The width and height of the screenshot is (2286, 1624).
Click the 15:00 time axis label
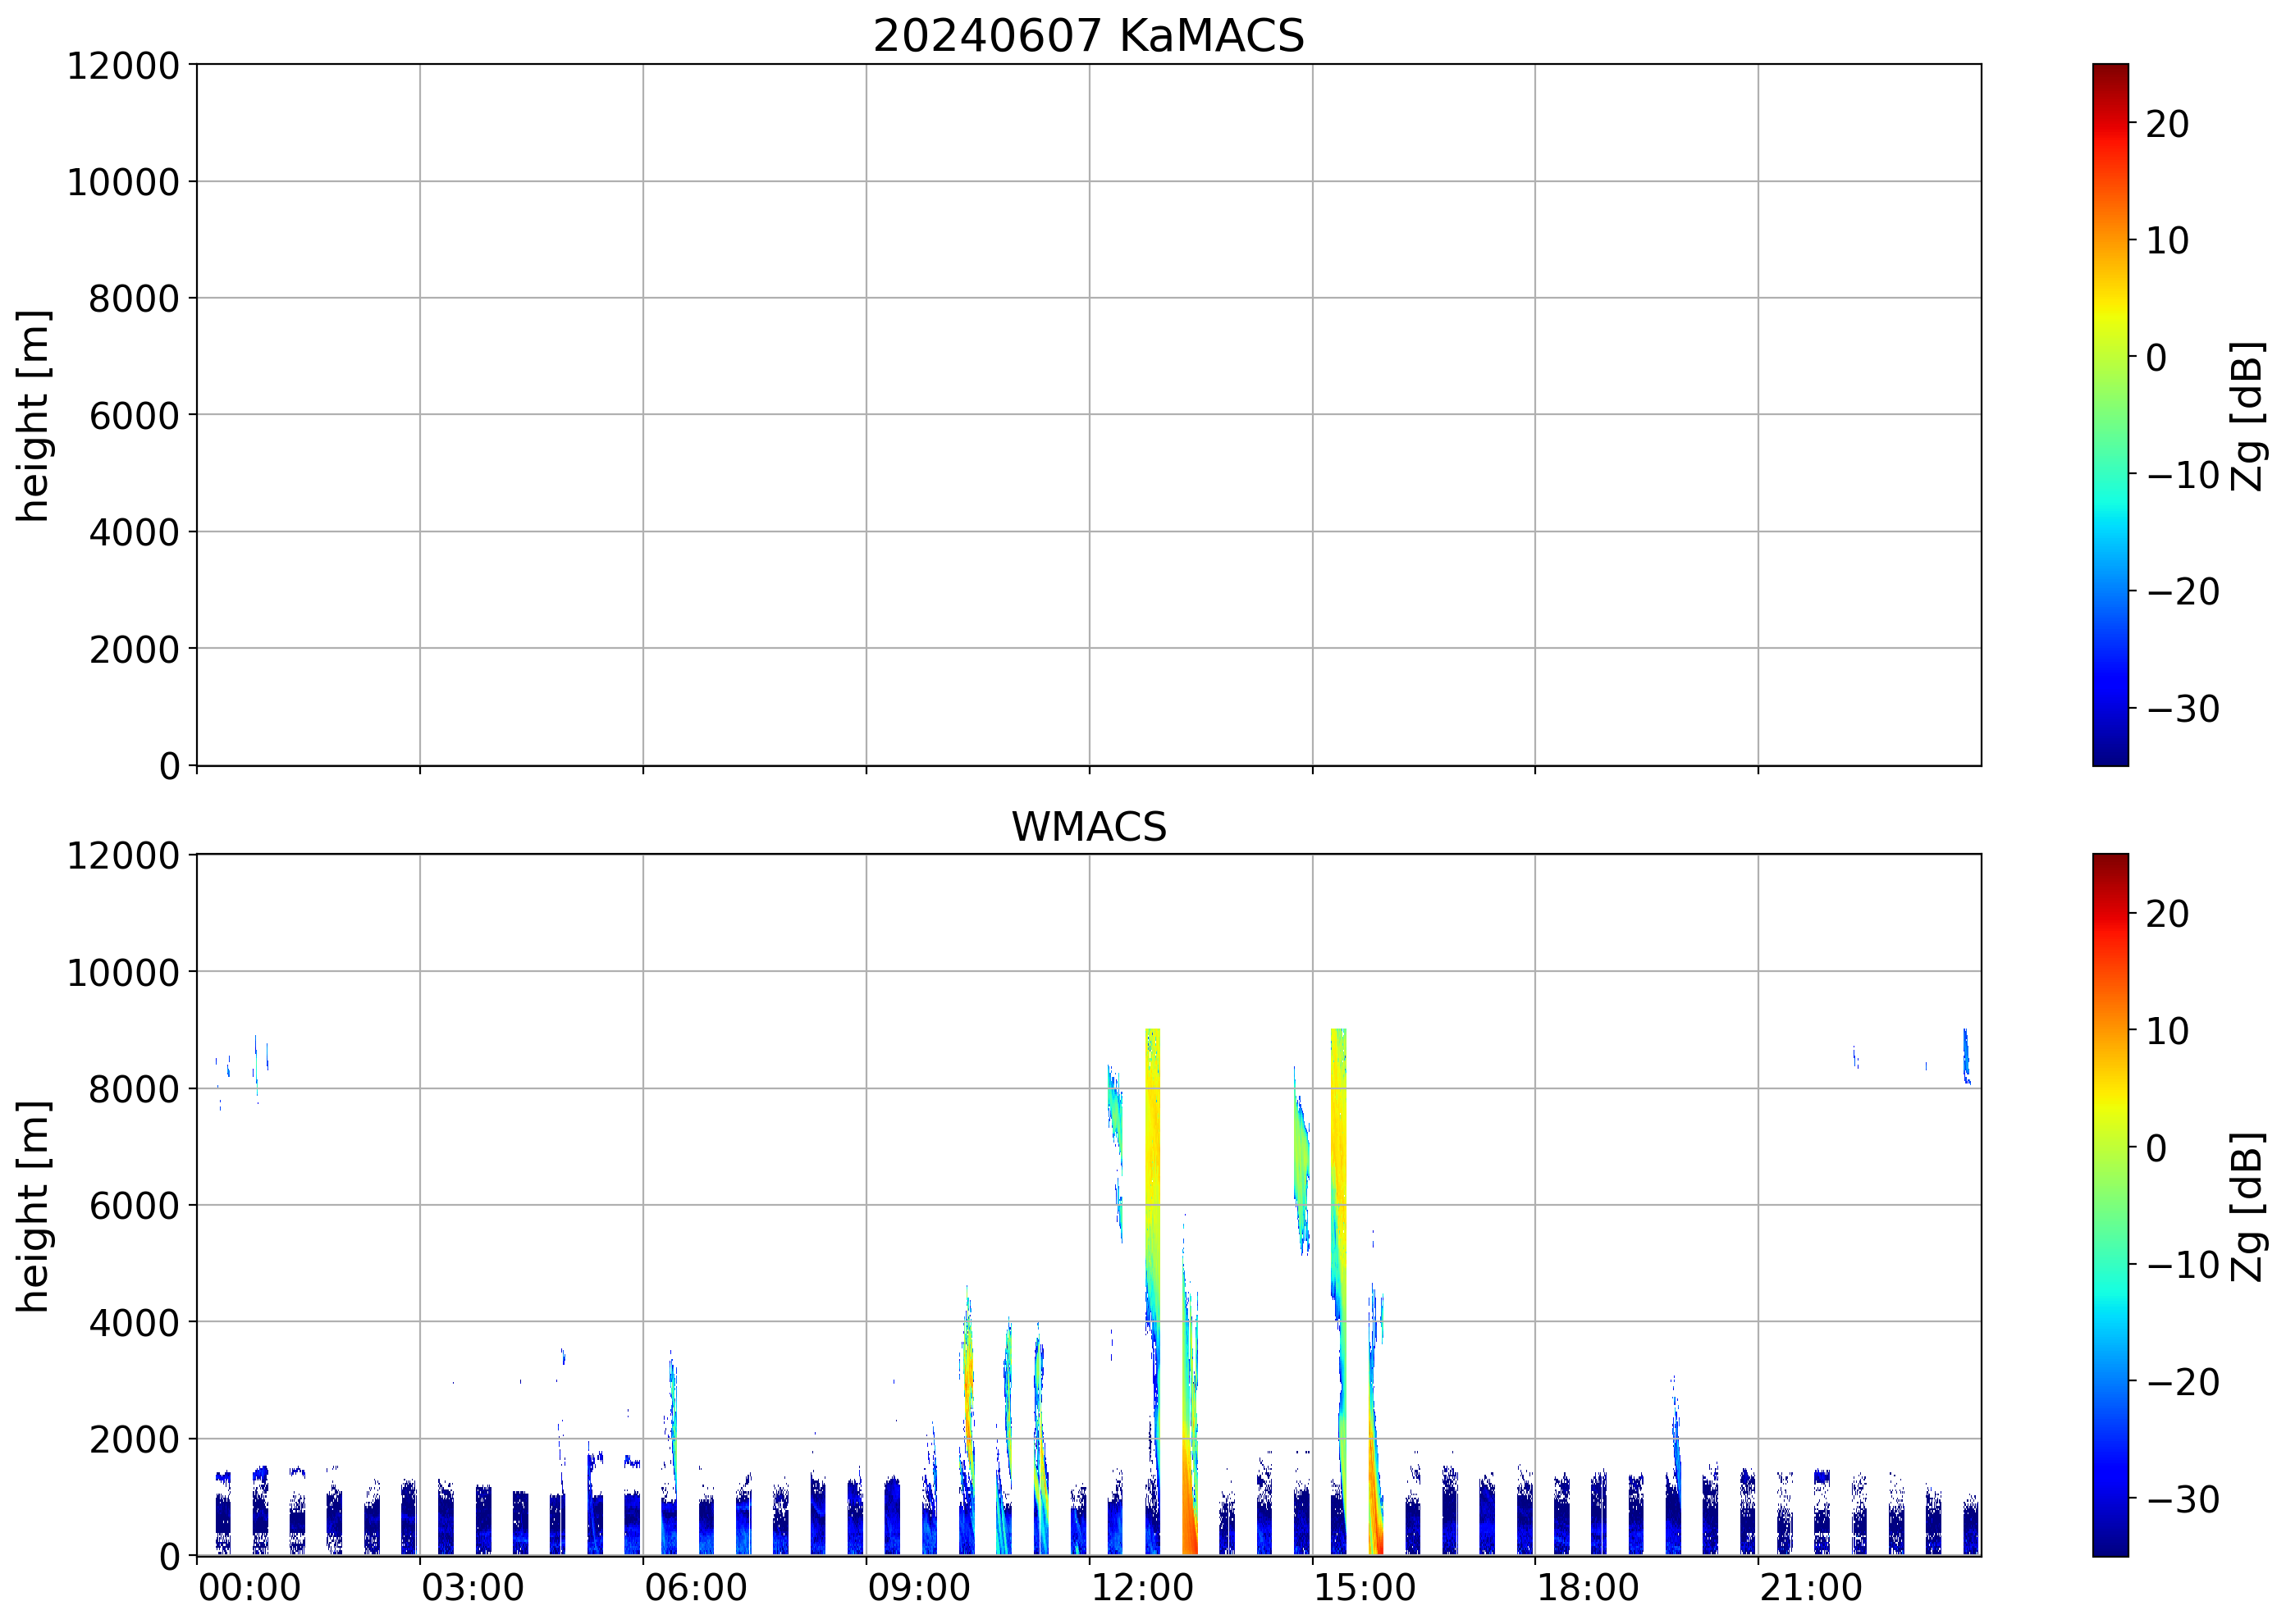pos(1365,1589)
